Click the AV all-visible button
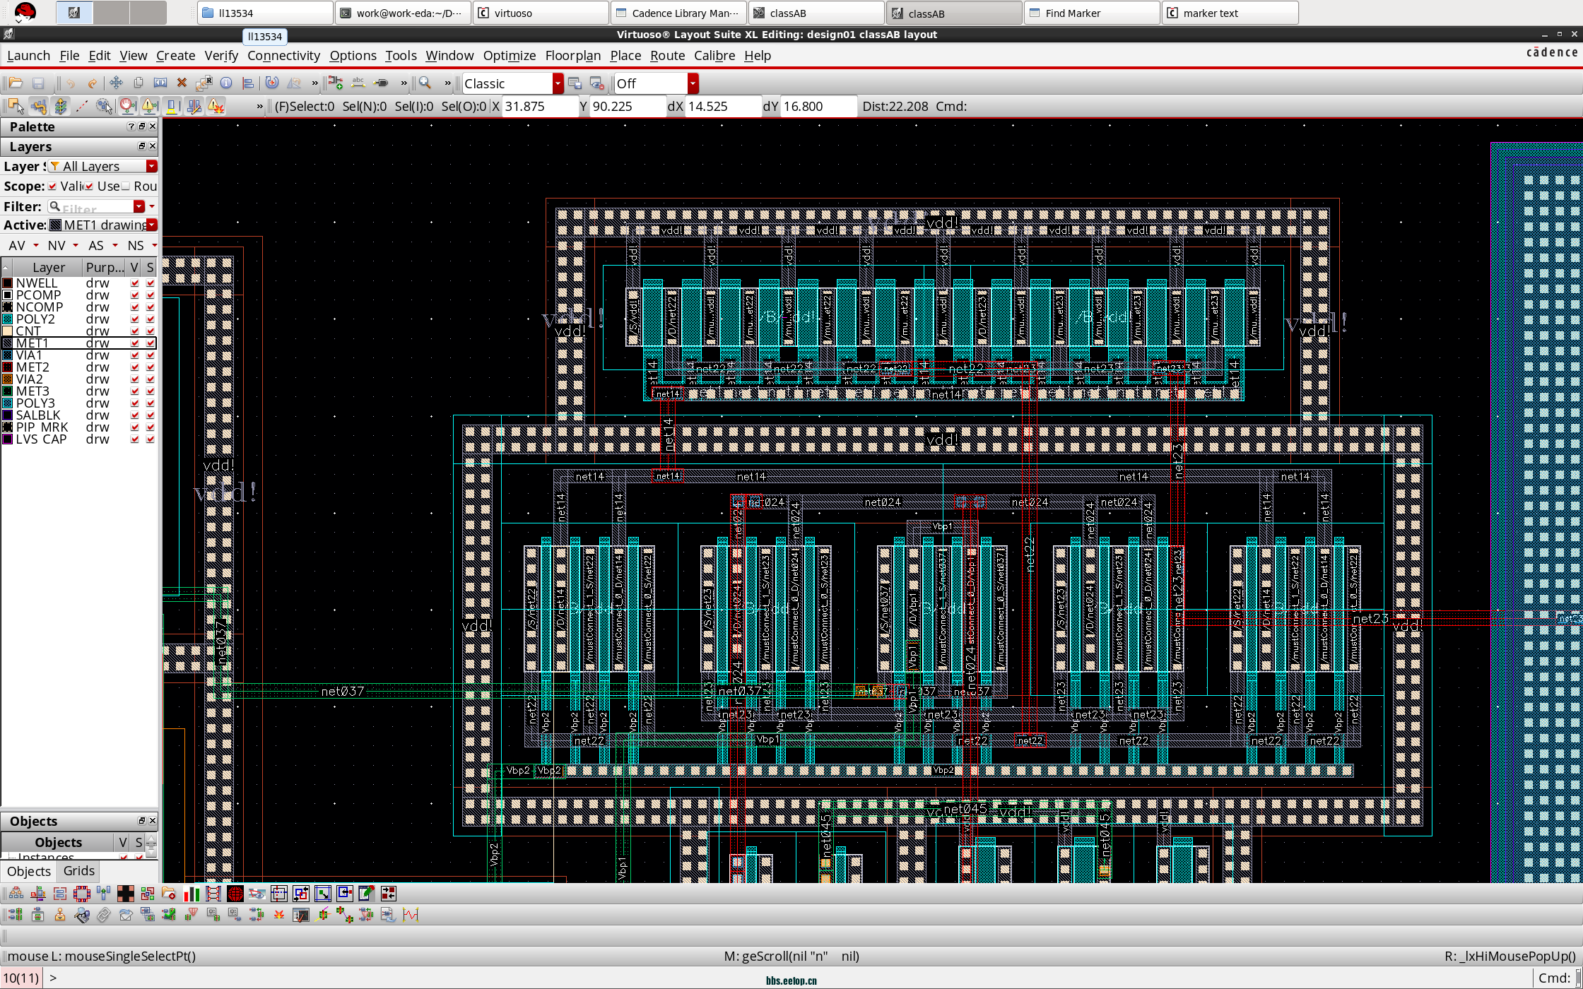 tap(17, 246)
